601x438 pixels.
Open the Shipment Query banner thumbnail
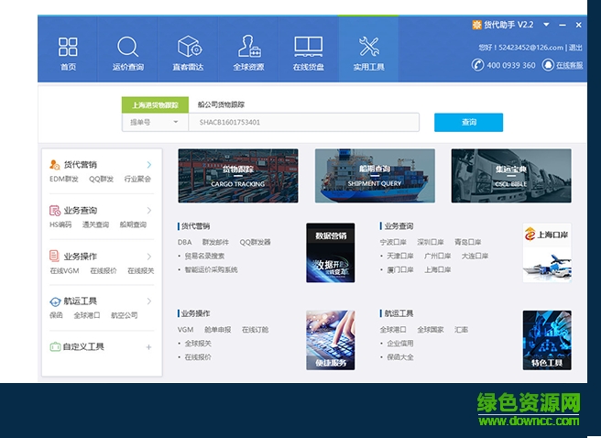pos(375,175)
